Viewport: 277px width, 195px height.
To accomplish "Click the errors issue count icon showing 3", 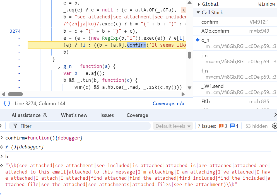I will pos(221,126).
